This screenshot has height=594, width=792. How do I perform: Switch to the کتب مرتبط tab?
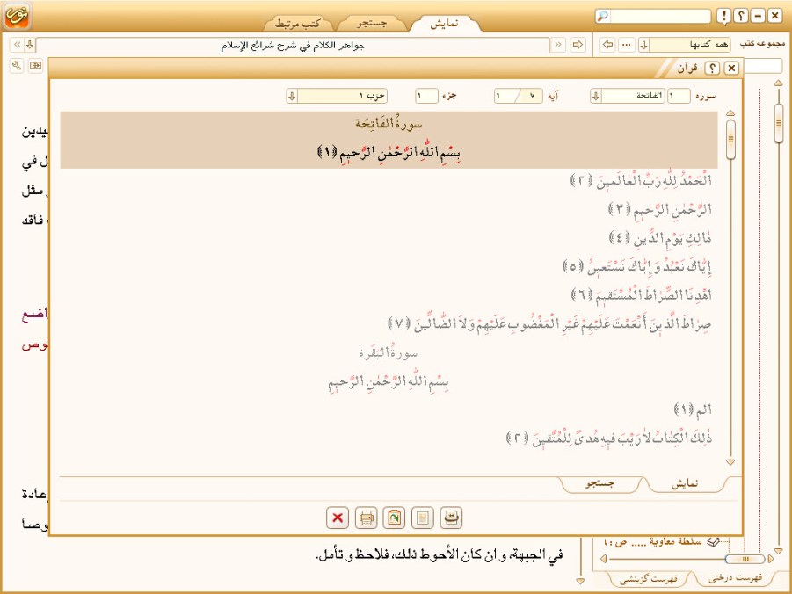pyautogui.click(x=298, y=23)
